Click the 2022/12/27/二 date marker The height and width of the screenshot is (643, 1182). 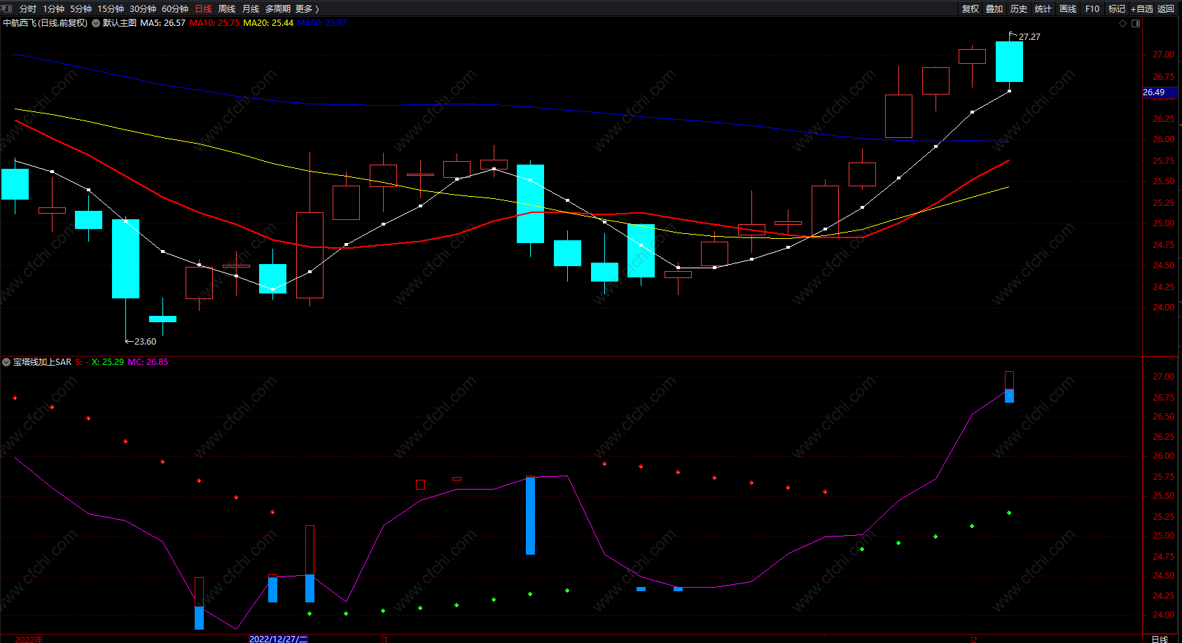tap(278, 639)
